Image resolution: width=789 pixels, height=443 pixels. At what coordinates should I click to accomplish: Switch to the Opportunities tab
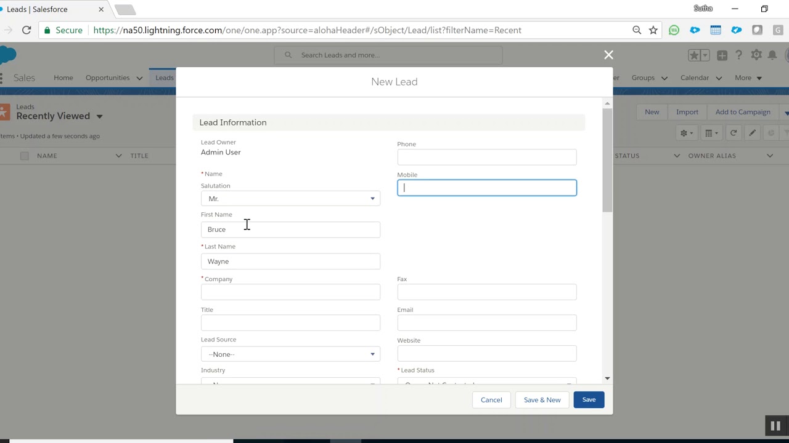107,78
